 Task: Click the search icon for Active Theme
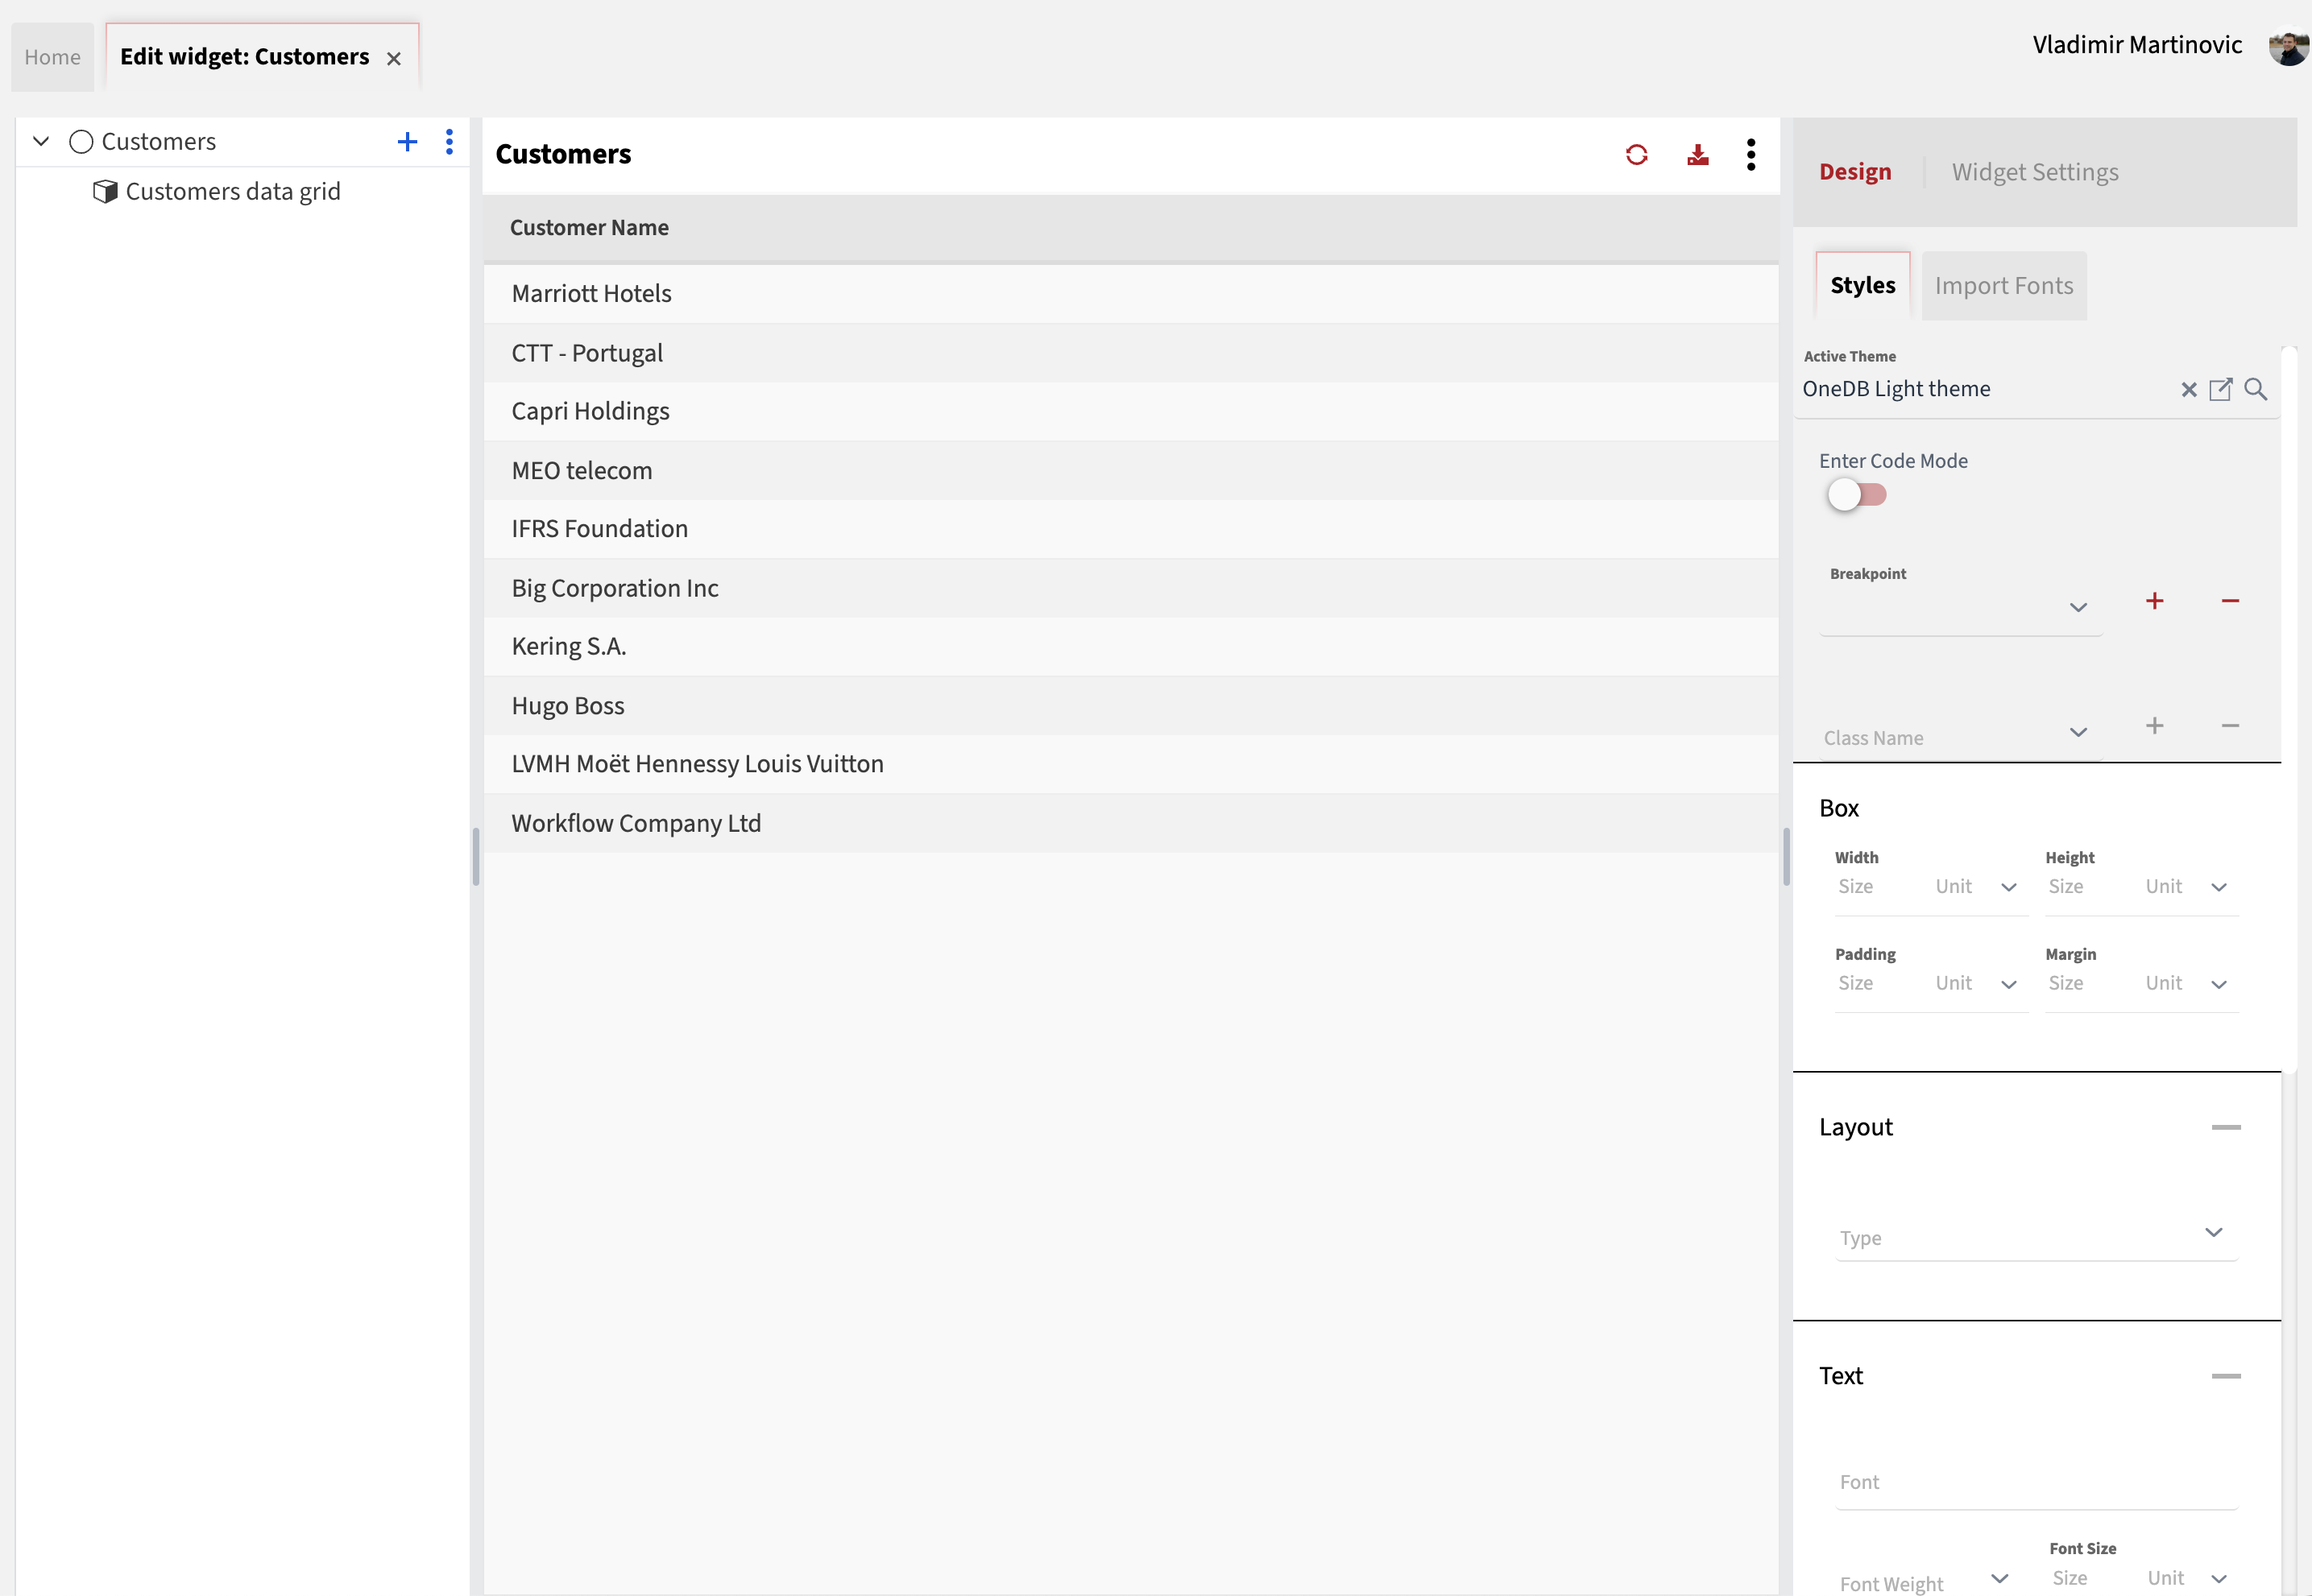click(2255, 390)
